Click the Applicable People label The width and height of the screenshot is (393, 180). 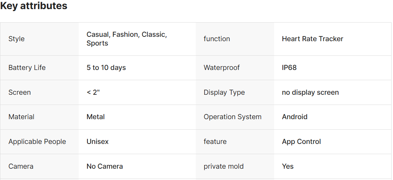[37, 141]
